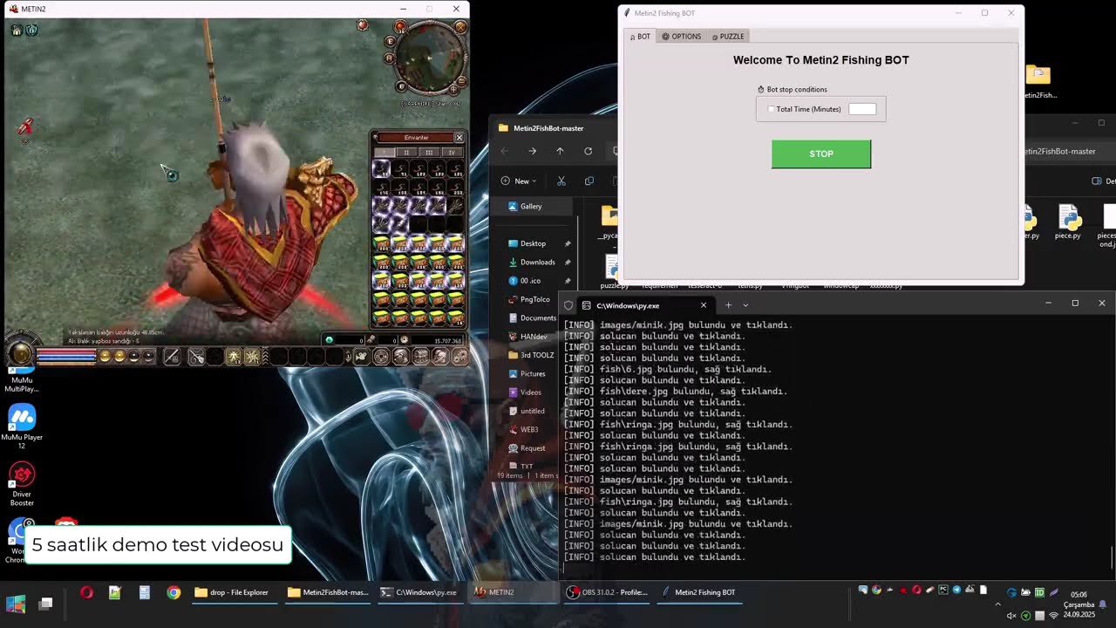Image resolution: width=1116 pixels, height=628 pixels.
Task: Open HANdev folder in sidebar
Action: 533,337
